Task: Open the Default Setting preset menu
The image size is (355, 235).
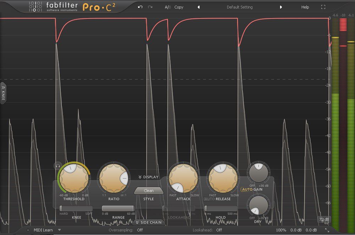Action: coord(240,7)
